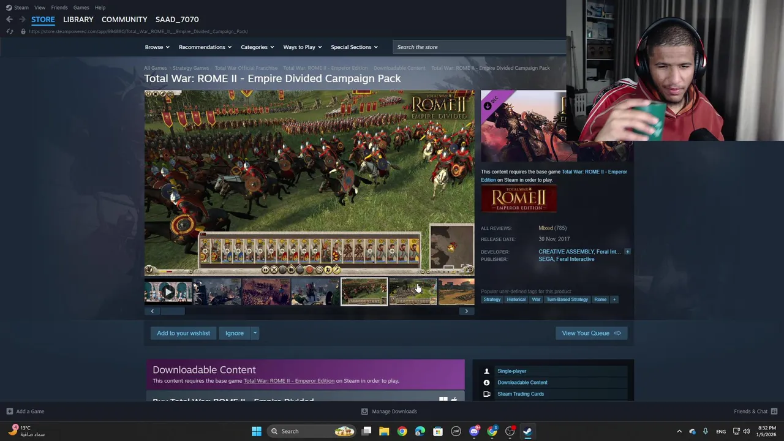Switch to the LIBRARY tab
Viewport: 784px width, 441px height.
click(78, 20)
